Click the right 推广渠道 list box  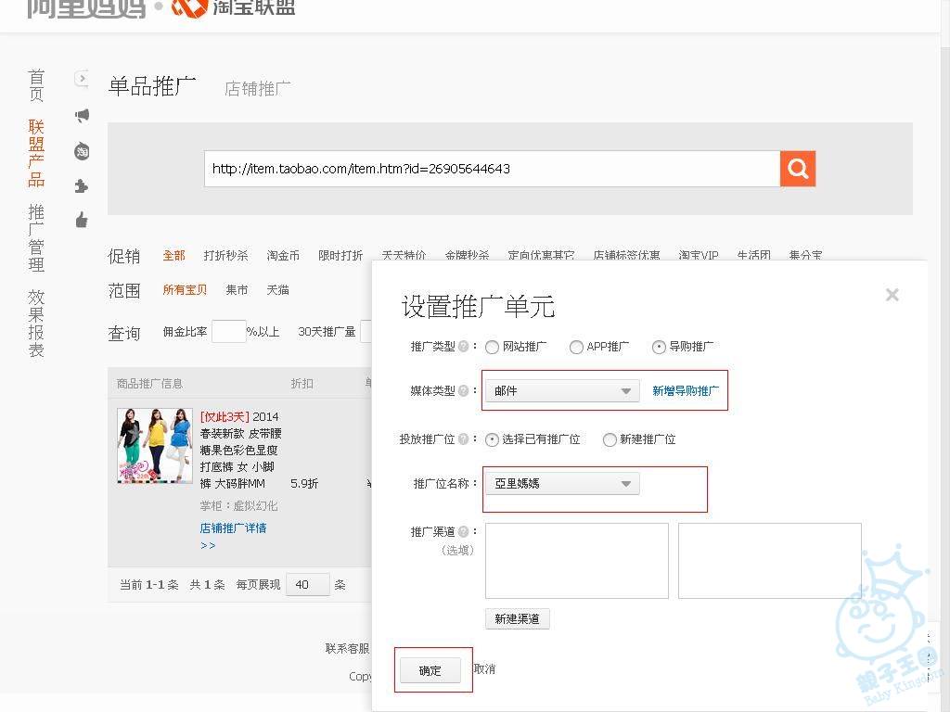769,561
